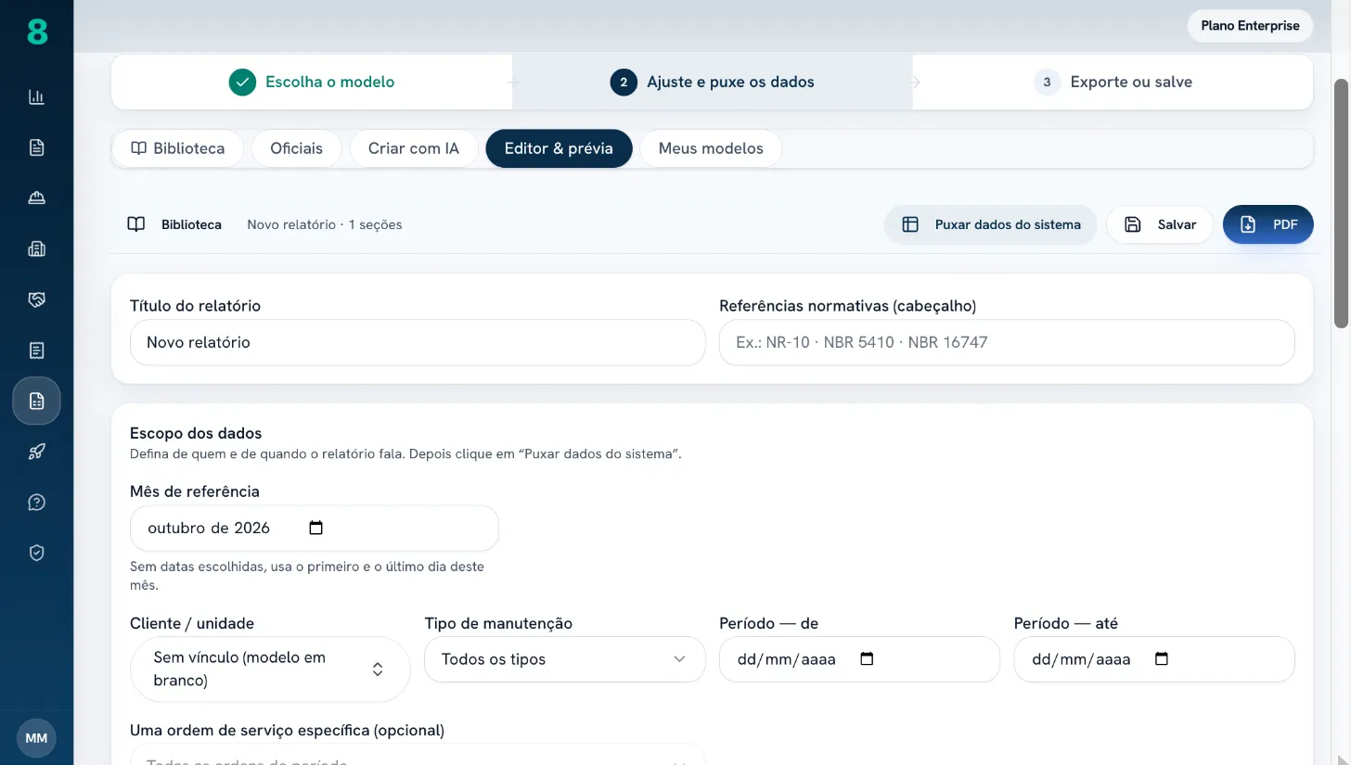Click the page vertical scrollbar
Viewport: 1351px width, 765px height.
coord(1342,204)
